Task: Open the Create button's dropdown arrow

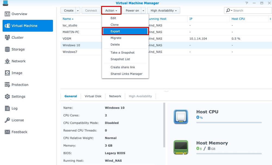Action: click(78, 10)
